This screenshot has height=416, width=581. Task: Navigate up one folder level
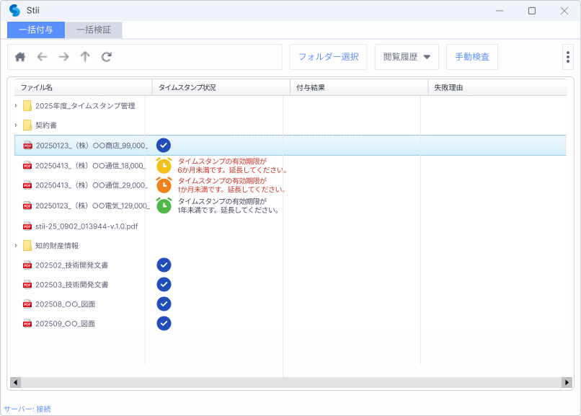[85, 57]
